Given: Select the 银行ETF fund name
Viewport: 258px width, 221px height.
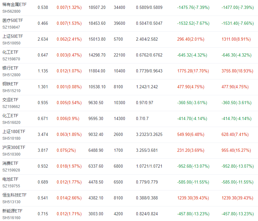Looking at the screenshot, I should click(x=10, y=68).
